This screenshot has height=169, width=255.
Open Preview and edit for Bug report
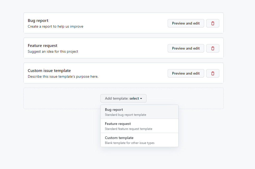186,23
